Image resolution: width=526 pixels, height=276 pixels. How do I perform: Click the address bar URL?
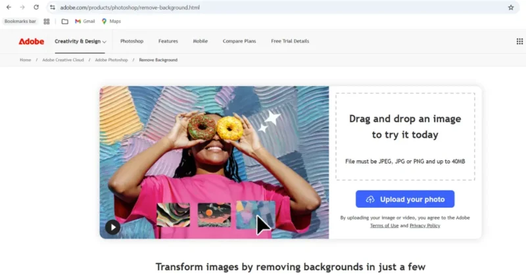(x=130, y=7)
